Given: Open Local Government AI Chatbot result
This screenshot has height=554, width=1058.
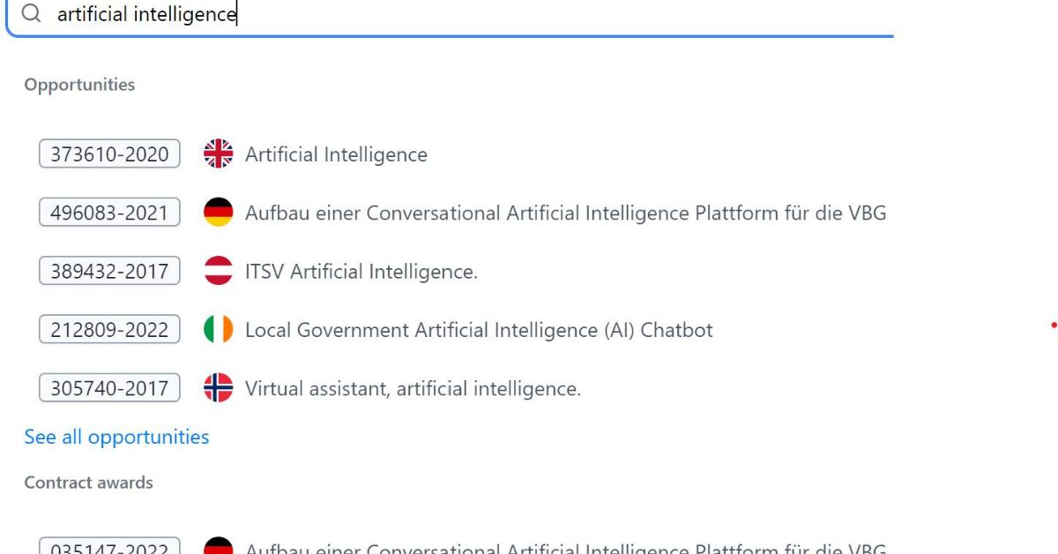Looking at the screenshot, I should pyautogui.click(x=479, y=330).
